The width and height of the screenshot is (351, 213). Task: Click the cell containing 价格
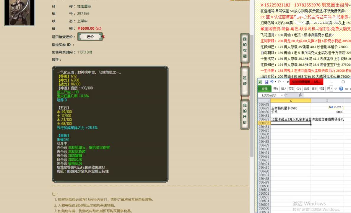pos(290,112)
